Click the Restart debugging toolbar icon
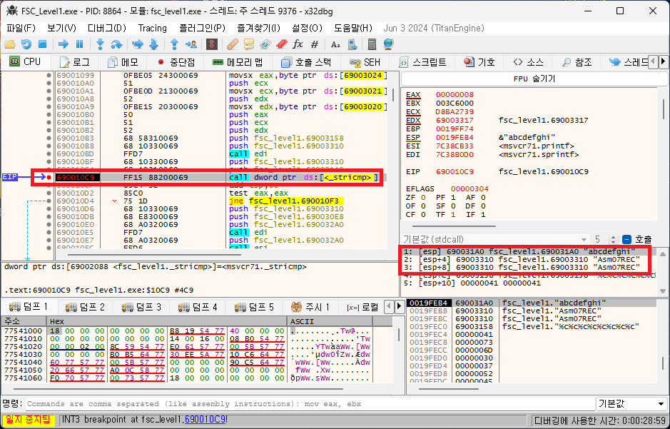 [26, 44]
